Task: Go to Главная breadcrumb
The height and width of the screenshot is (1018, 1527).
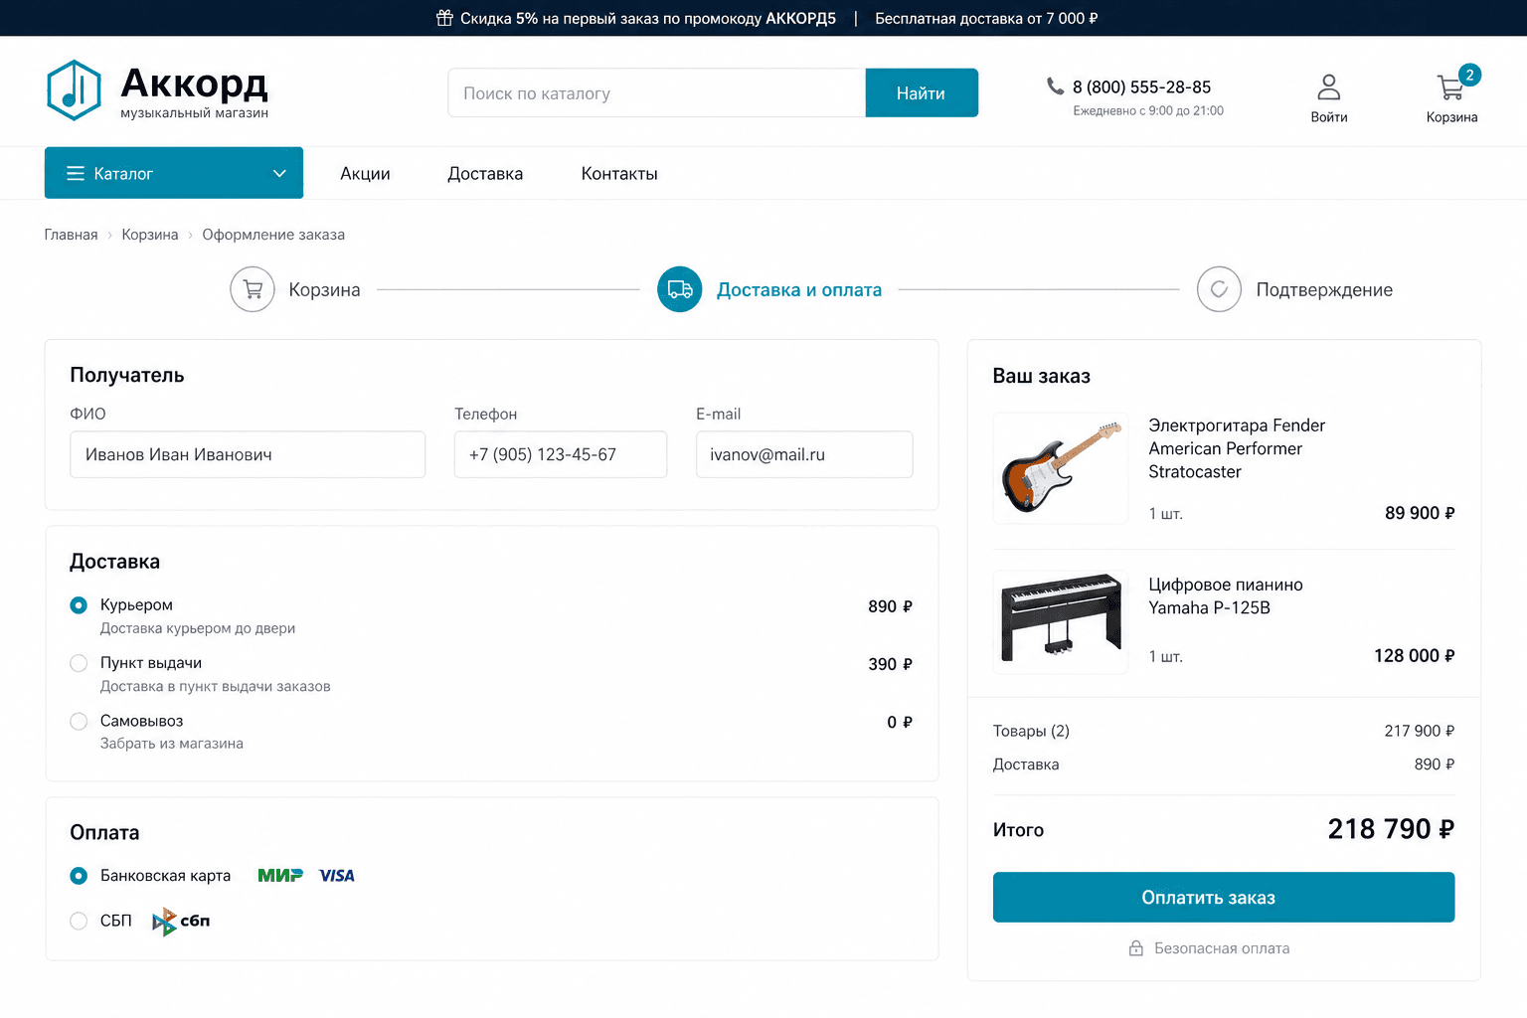Action: click(x=71, y=235)
